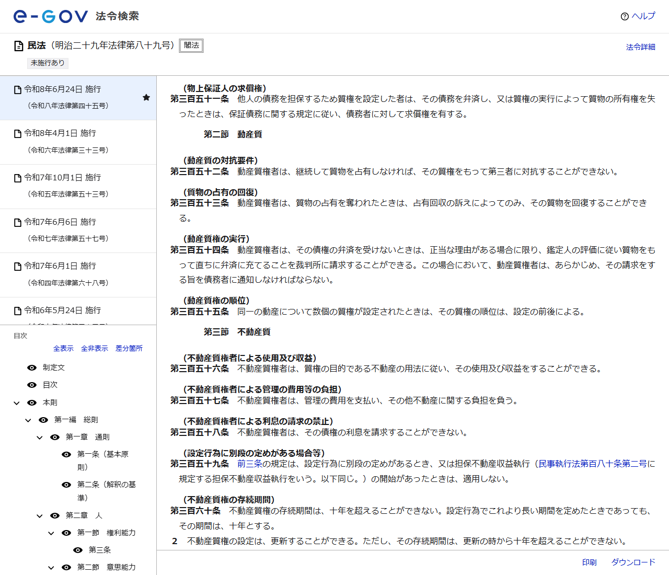Open 民事執行法第百八十条第二号 link

[593, 464]
